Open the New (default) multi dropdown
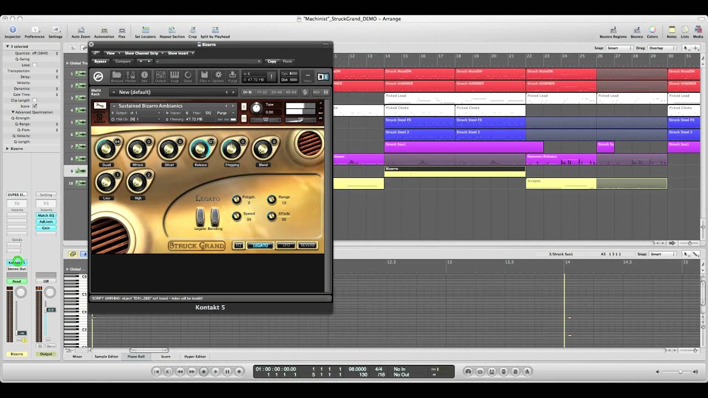The height and width of the screenshot is (398, 708). (173, 92)
